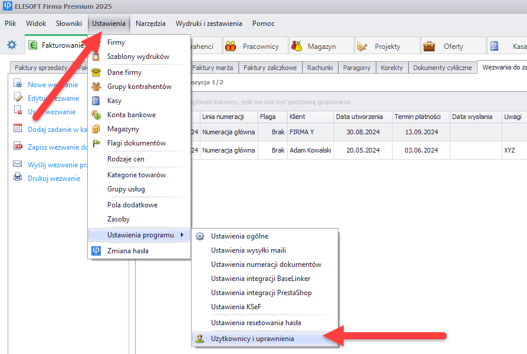Select Ustawienia KSeF from the submenu
The height and width of the screenshot is (354, 527).
pyautogui.click(x=235, y=307)
